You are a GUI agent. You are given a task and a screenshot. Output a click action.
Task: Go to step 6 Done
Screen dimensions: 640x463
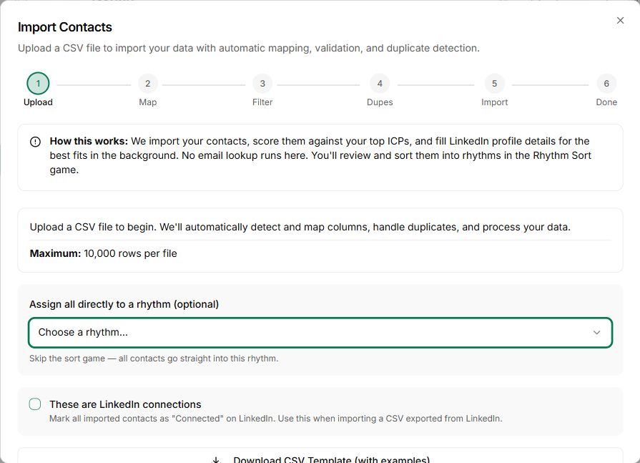[606, 84]
